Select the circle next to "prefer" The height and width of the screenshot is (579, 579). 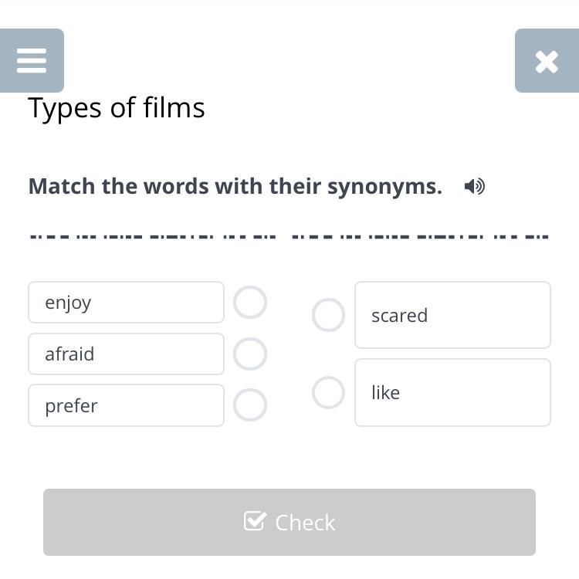click(x=250, y=405)
